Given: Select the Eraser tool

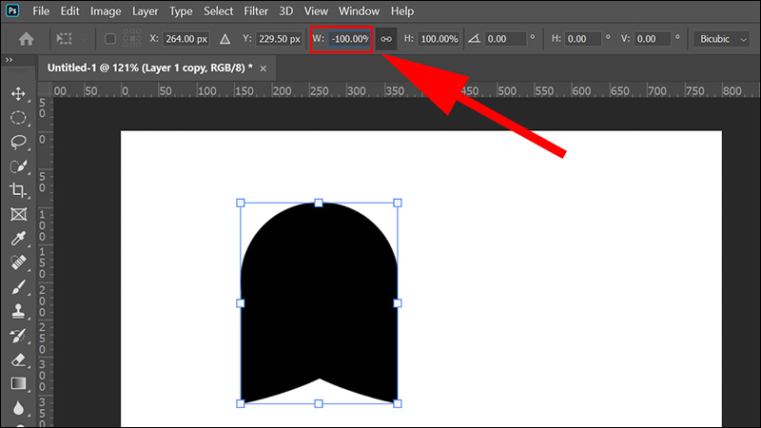Looking at the screenshot, I should [18, 360].
